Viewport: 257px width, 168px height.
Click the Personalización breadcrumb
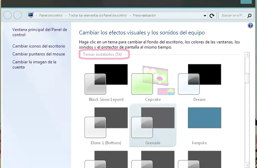[x=144, y=15]
